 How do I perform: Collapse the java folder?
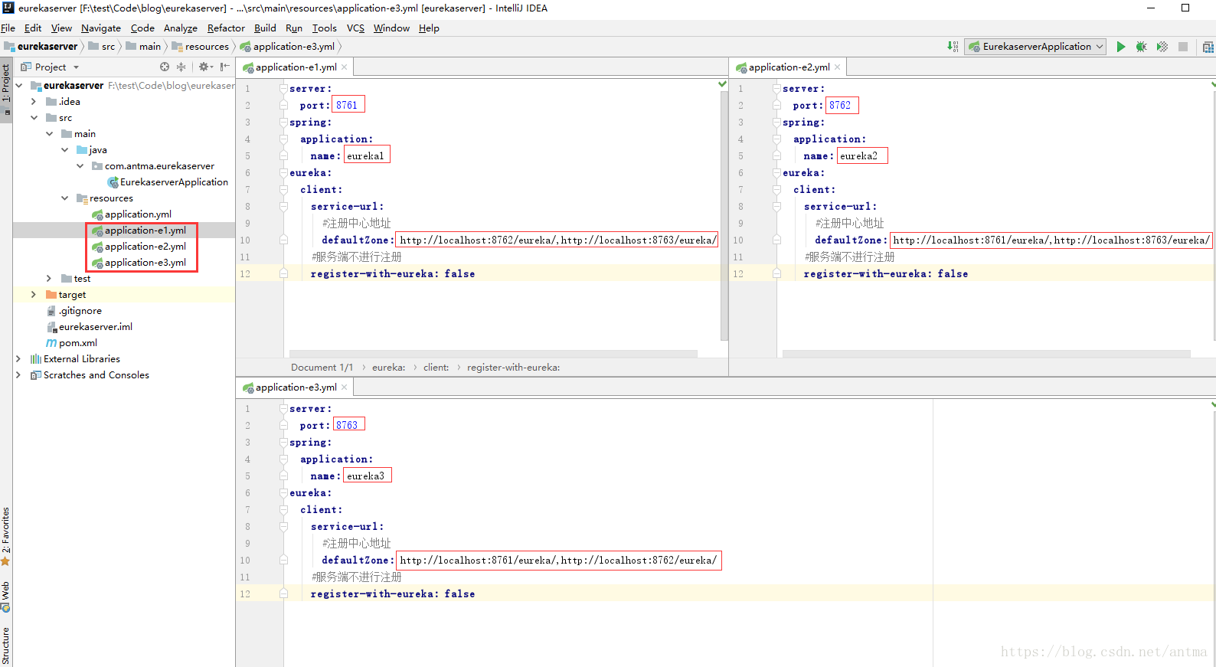click(x=64, y=150)
